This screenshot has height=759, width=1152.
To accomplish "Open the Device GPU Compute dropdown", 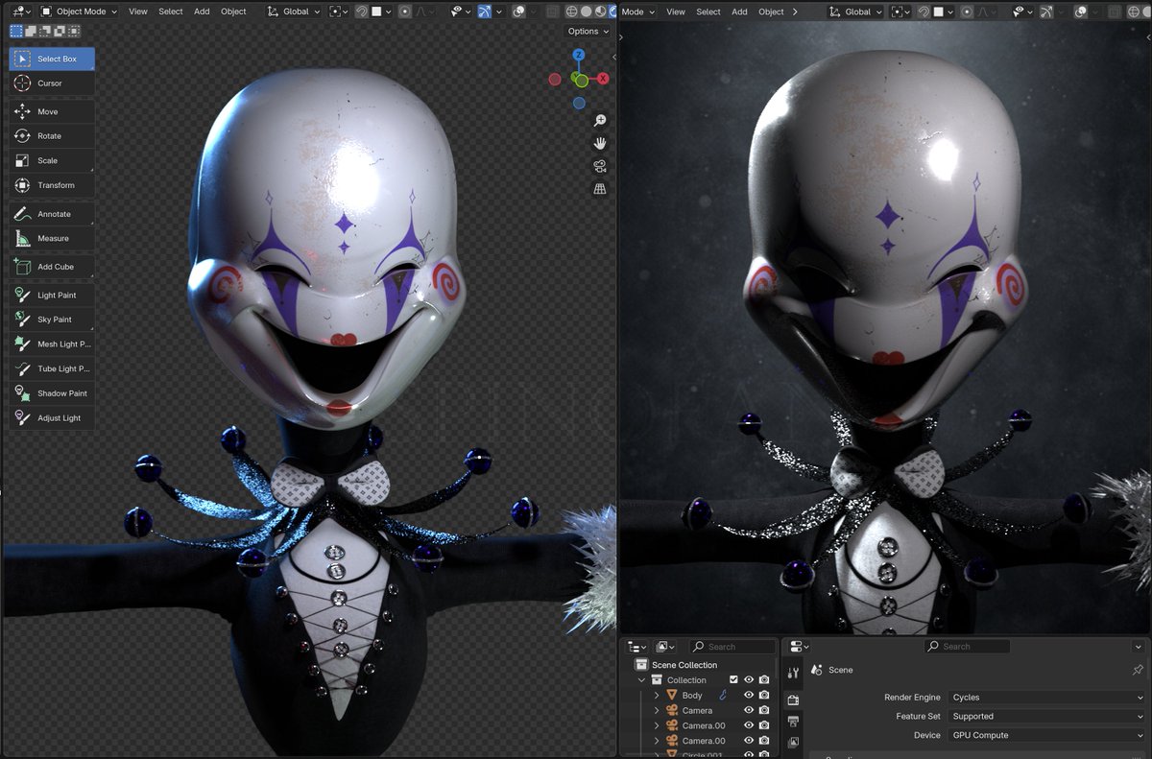I will pyautogui.click(x=1046, y=735).
